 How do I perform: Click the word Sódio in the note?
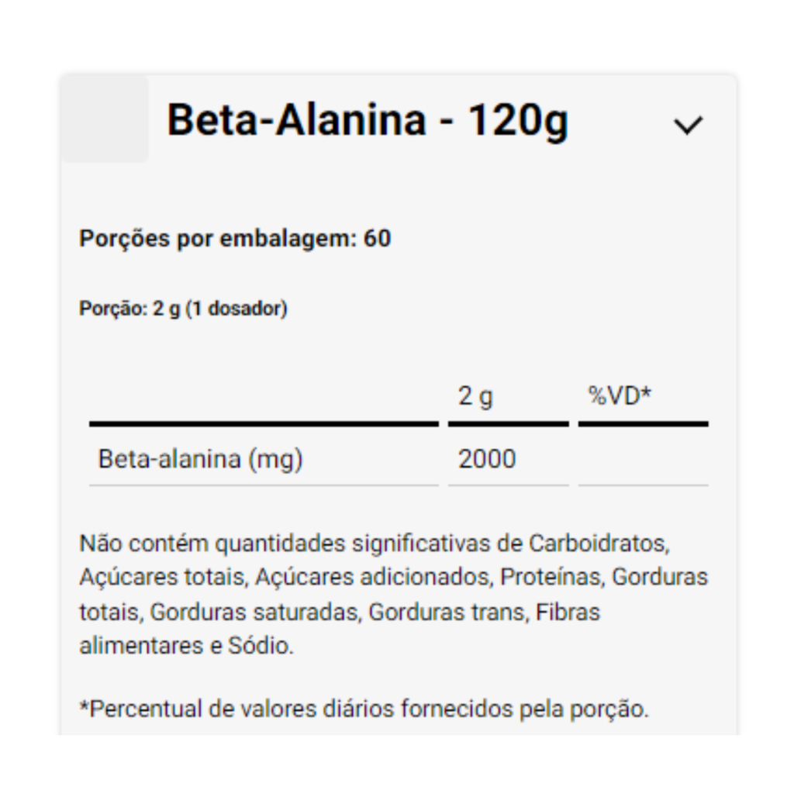(x=257, y=646)
